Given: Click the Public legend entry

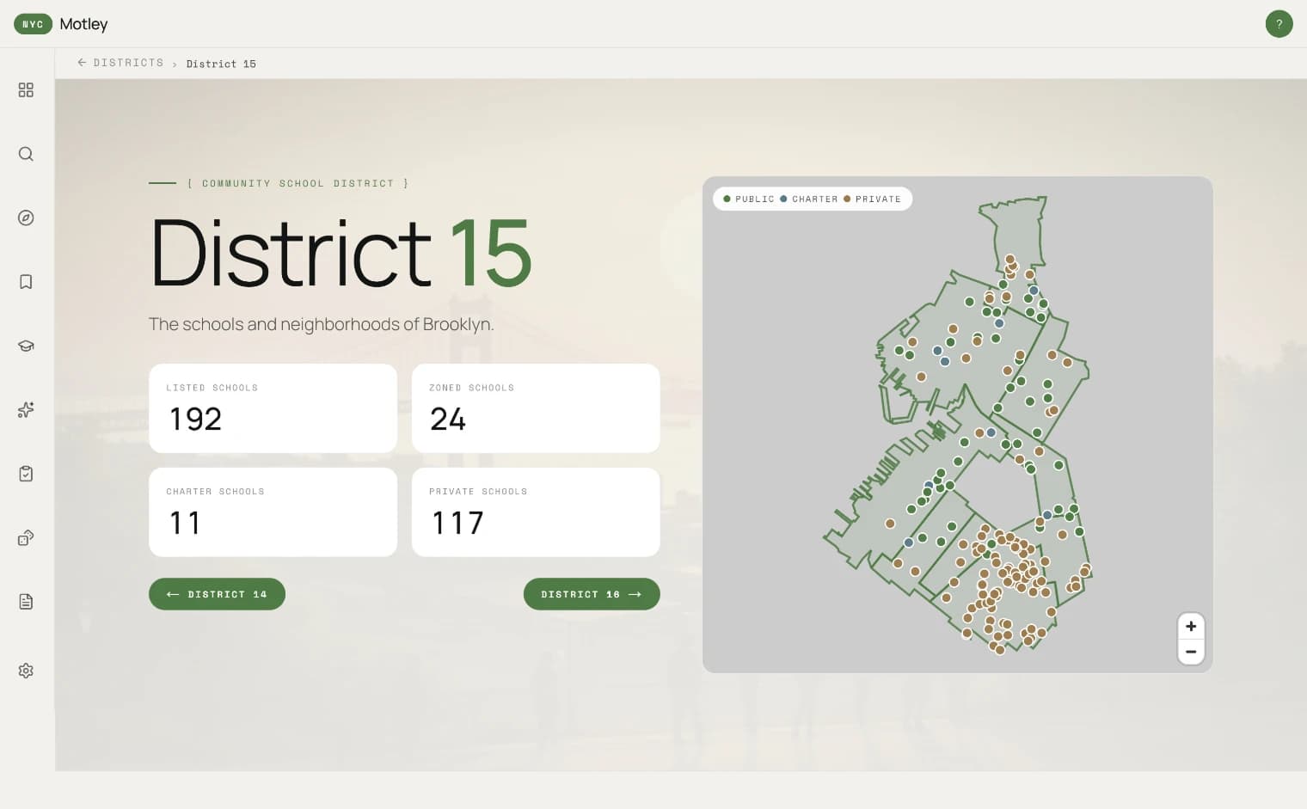Looking at the screenshot, I should (x=749, y=199).
